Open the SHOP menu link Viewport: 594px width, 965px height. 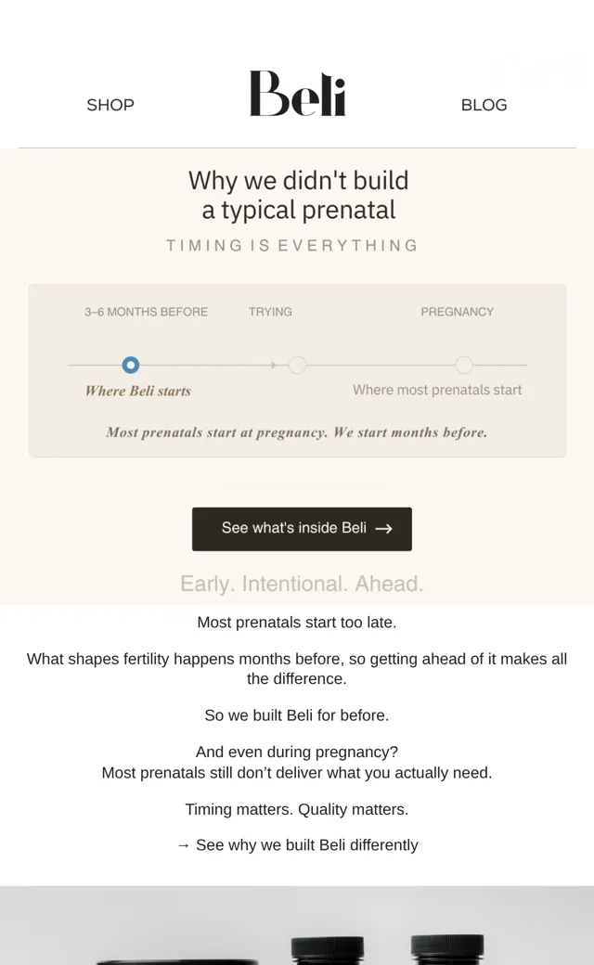point(110,105)
